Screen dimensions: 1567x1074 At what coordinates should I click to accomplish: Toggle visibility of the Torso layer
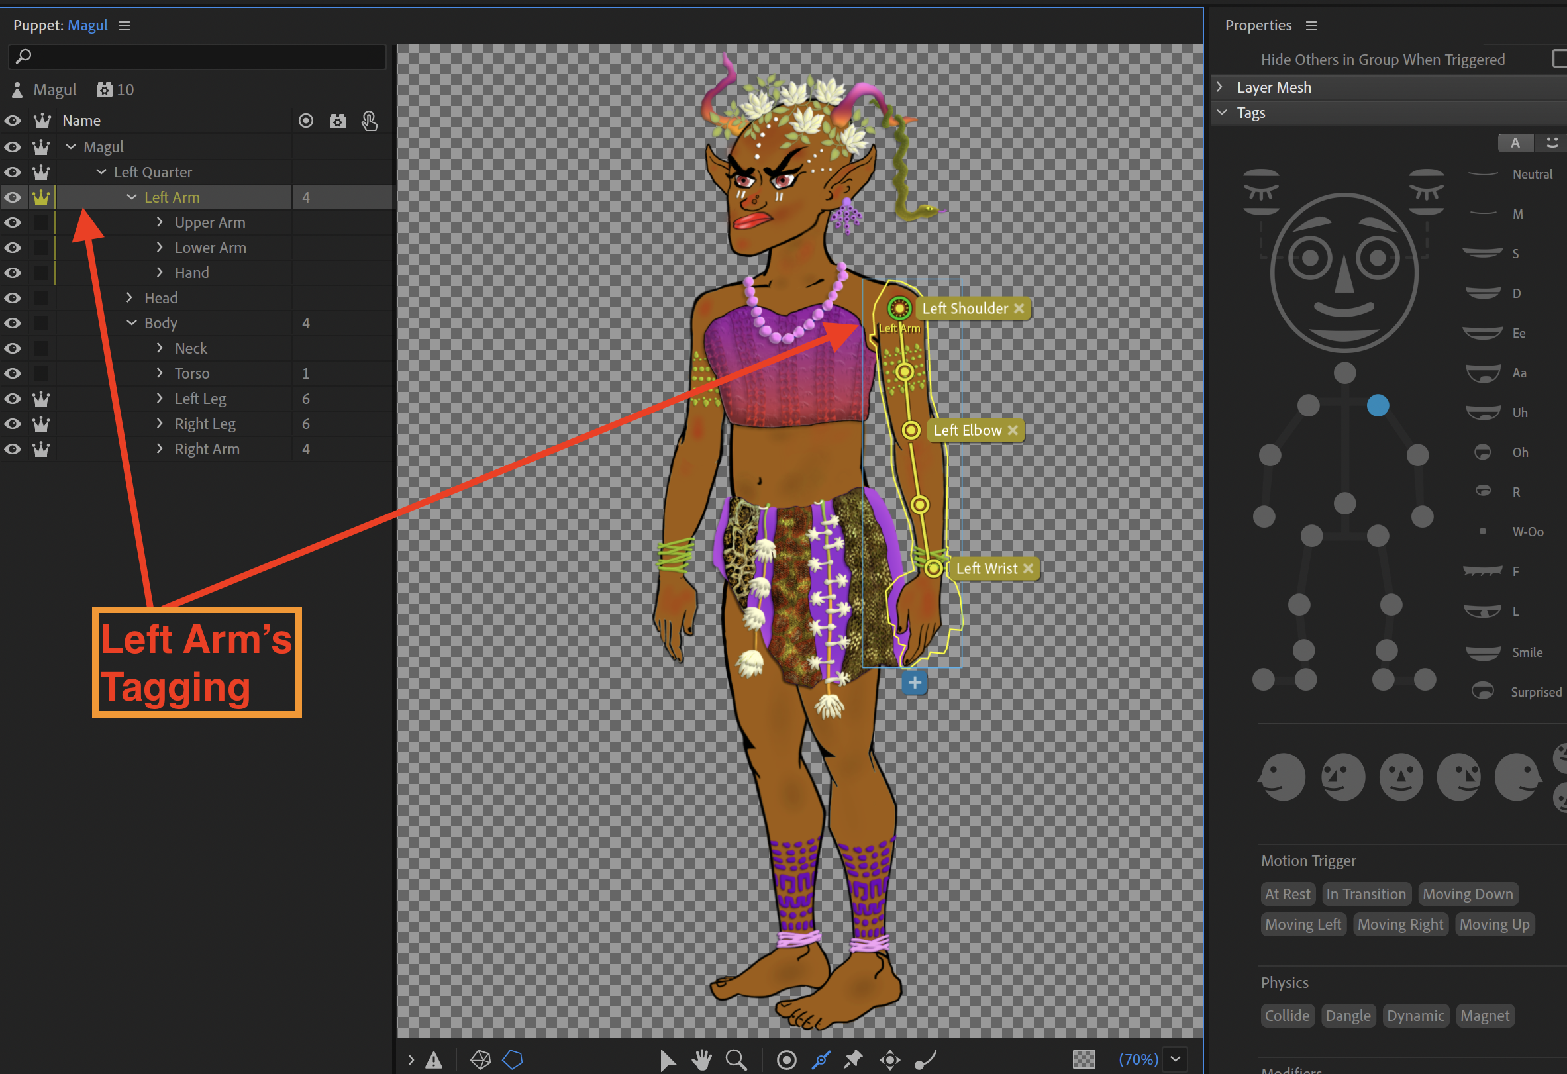[13, 373]
